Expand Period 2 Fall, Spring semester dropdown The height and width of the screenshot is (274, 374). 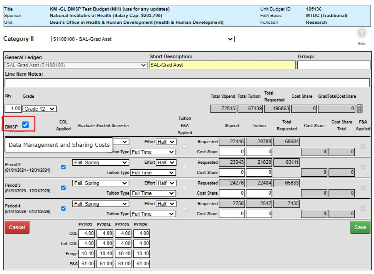[x=101, y=162]
